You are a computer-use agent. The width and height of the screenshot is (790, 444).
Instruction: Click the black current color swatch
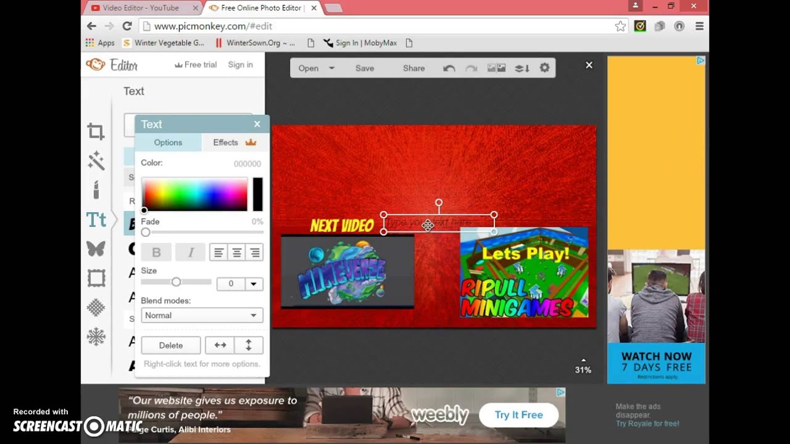[257, 194]
